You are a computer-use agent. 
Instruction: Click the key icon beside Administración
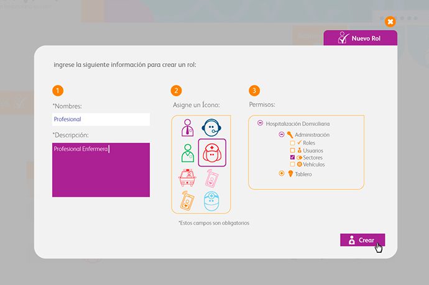pyautogui.click(x=290, y=135)
